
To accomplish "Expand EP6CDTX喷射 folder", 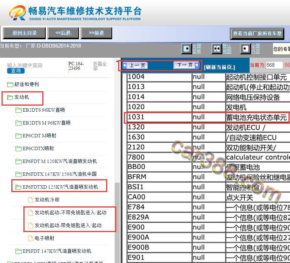I will [38, 148].
